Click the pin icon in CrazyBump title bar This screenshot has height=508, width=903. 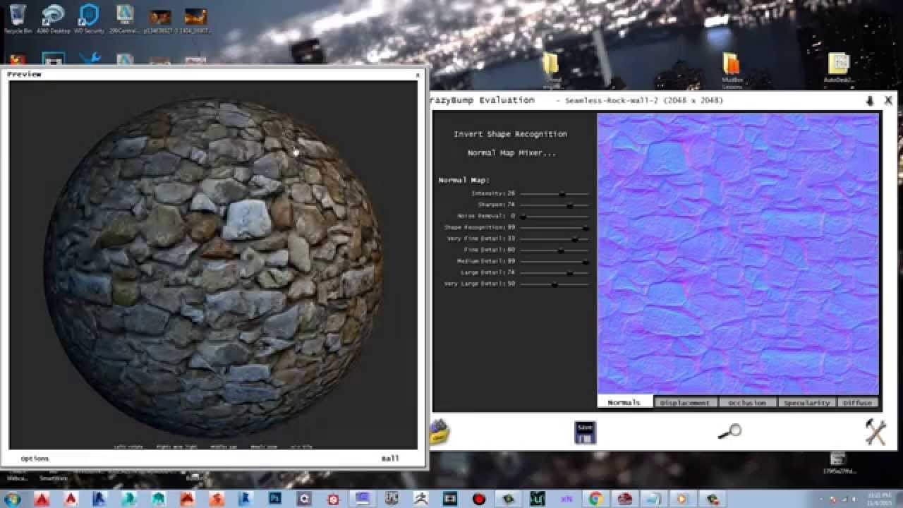[870, 100]
